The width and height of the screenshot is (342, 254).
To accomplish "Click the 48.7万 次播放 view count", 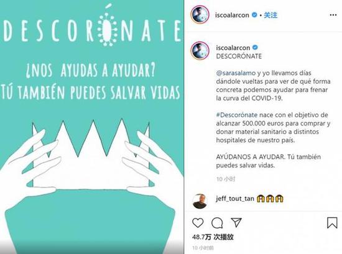I will point(213,237).
